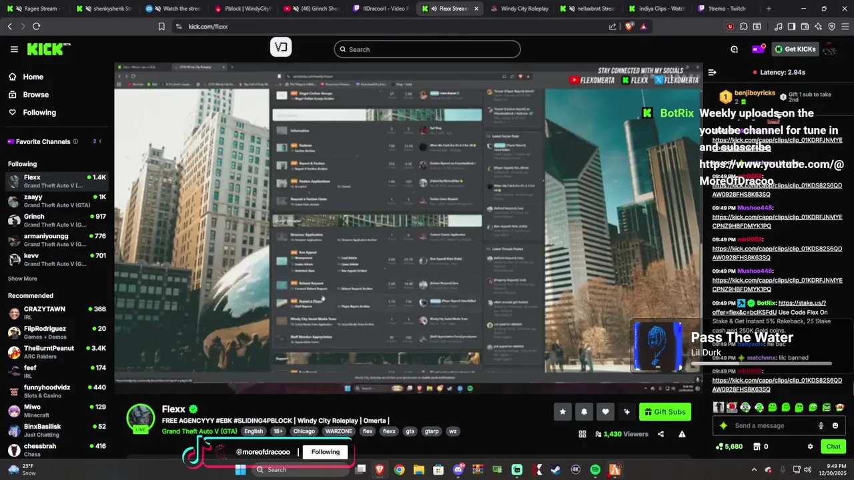The height and width of the screenshot is (480, 854).
Task: Open browser main menu hamburger
Action: tap(845, 27)
